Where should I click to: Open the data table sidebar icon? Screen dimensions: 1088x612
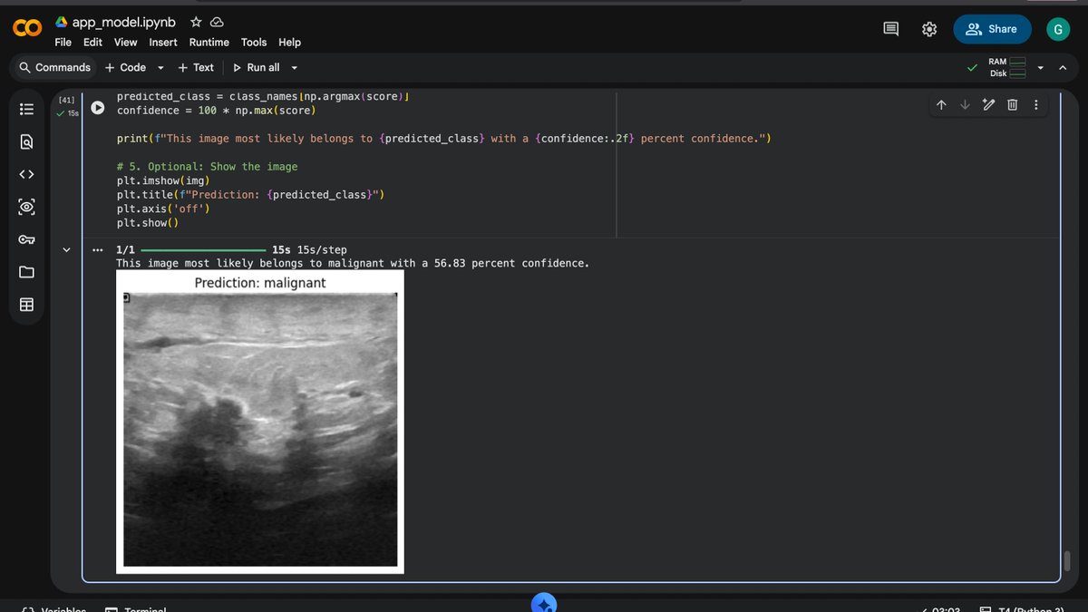click(26, 305)
